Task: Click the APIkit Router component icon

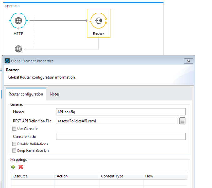Action: [98, 21]
